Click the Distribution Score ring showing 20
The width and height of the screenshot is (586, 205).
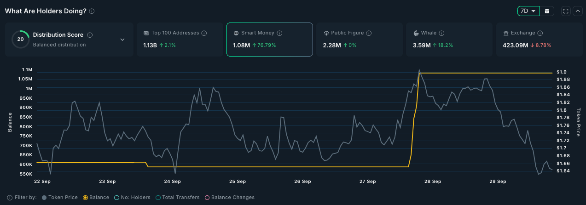click(x=20, y=40)
